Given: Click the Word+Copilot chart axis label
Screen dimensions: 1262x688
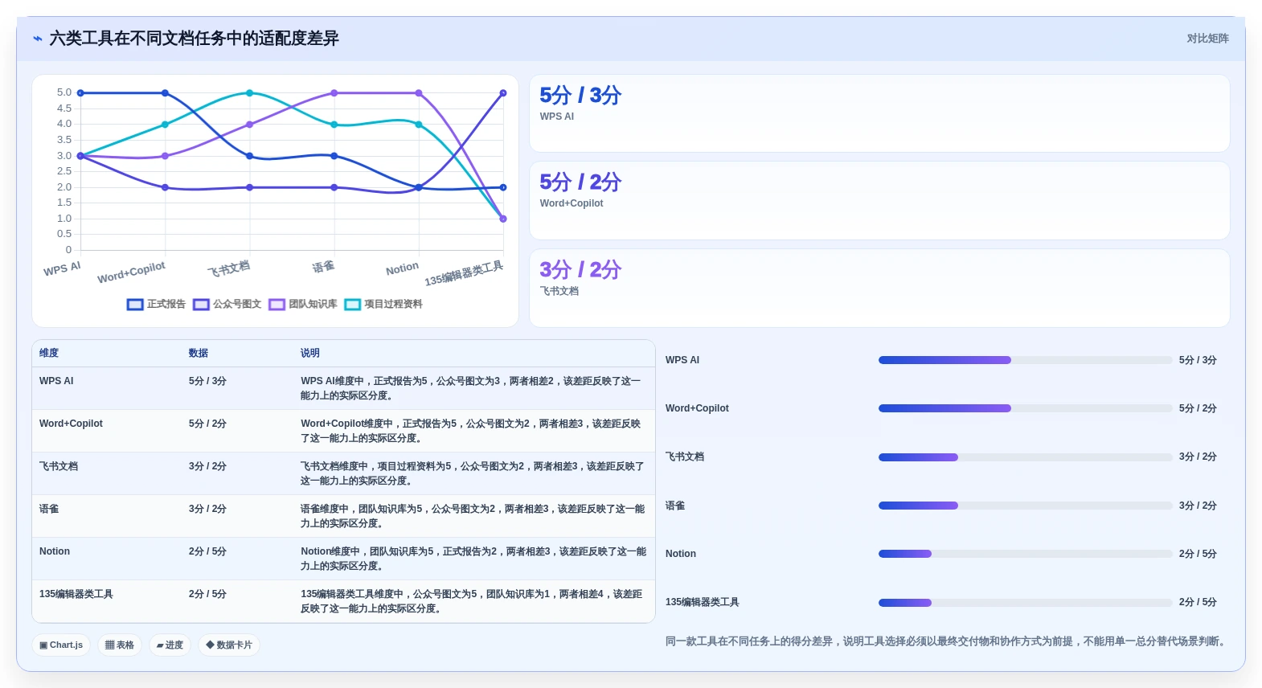Looking at the screenshot, I should 131,272.
